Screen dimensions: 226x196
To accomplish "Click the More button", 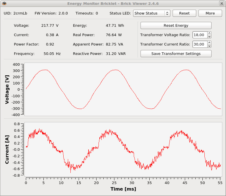I will [x=210, y=13].
